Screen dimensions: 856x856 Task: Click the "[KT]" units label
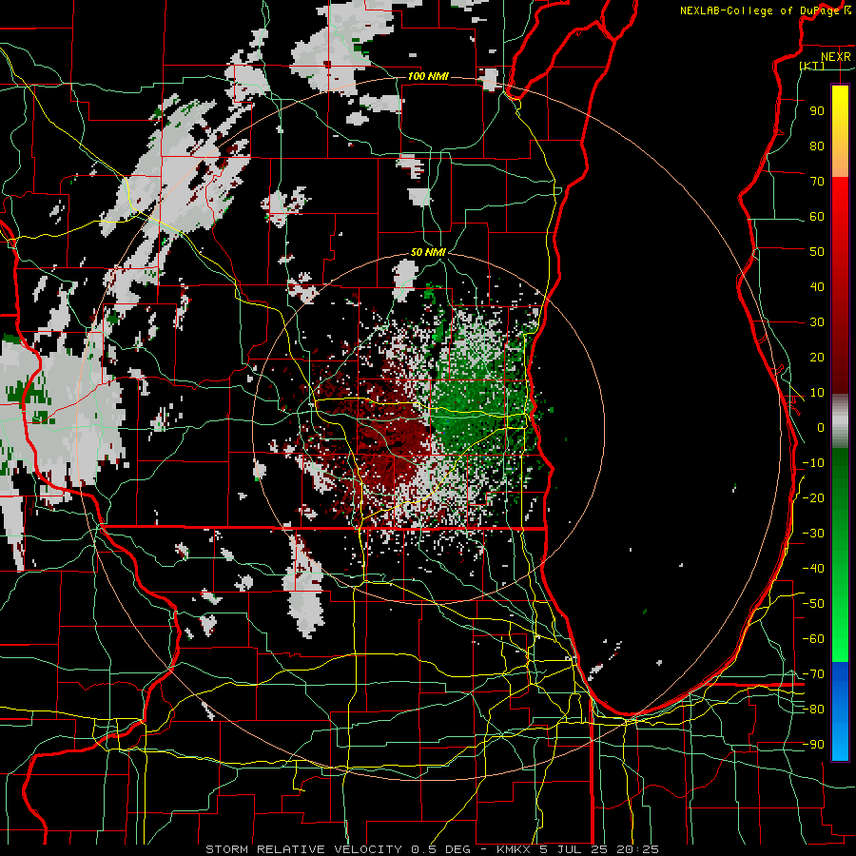point(812,66)
